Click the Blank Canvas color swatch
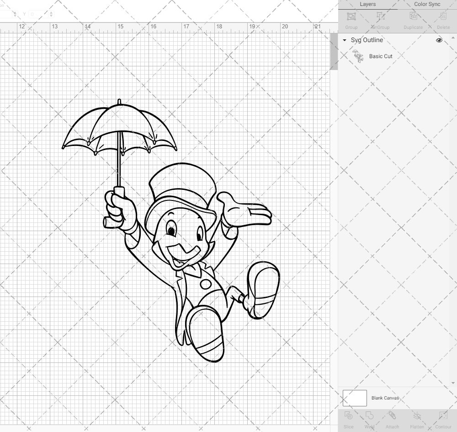This screenshot has height=432, width=457. pyautogui.click(x=354, y=398)
